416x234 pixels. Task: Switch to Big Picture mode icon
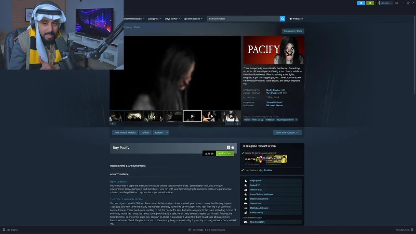pos(396,3)
